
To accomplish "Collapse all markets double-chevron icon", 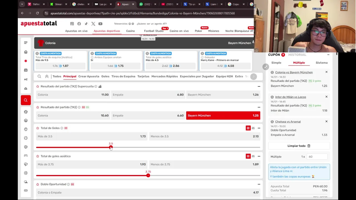I will [47, 76].
